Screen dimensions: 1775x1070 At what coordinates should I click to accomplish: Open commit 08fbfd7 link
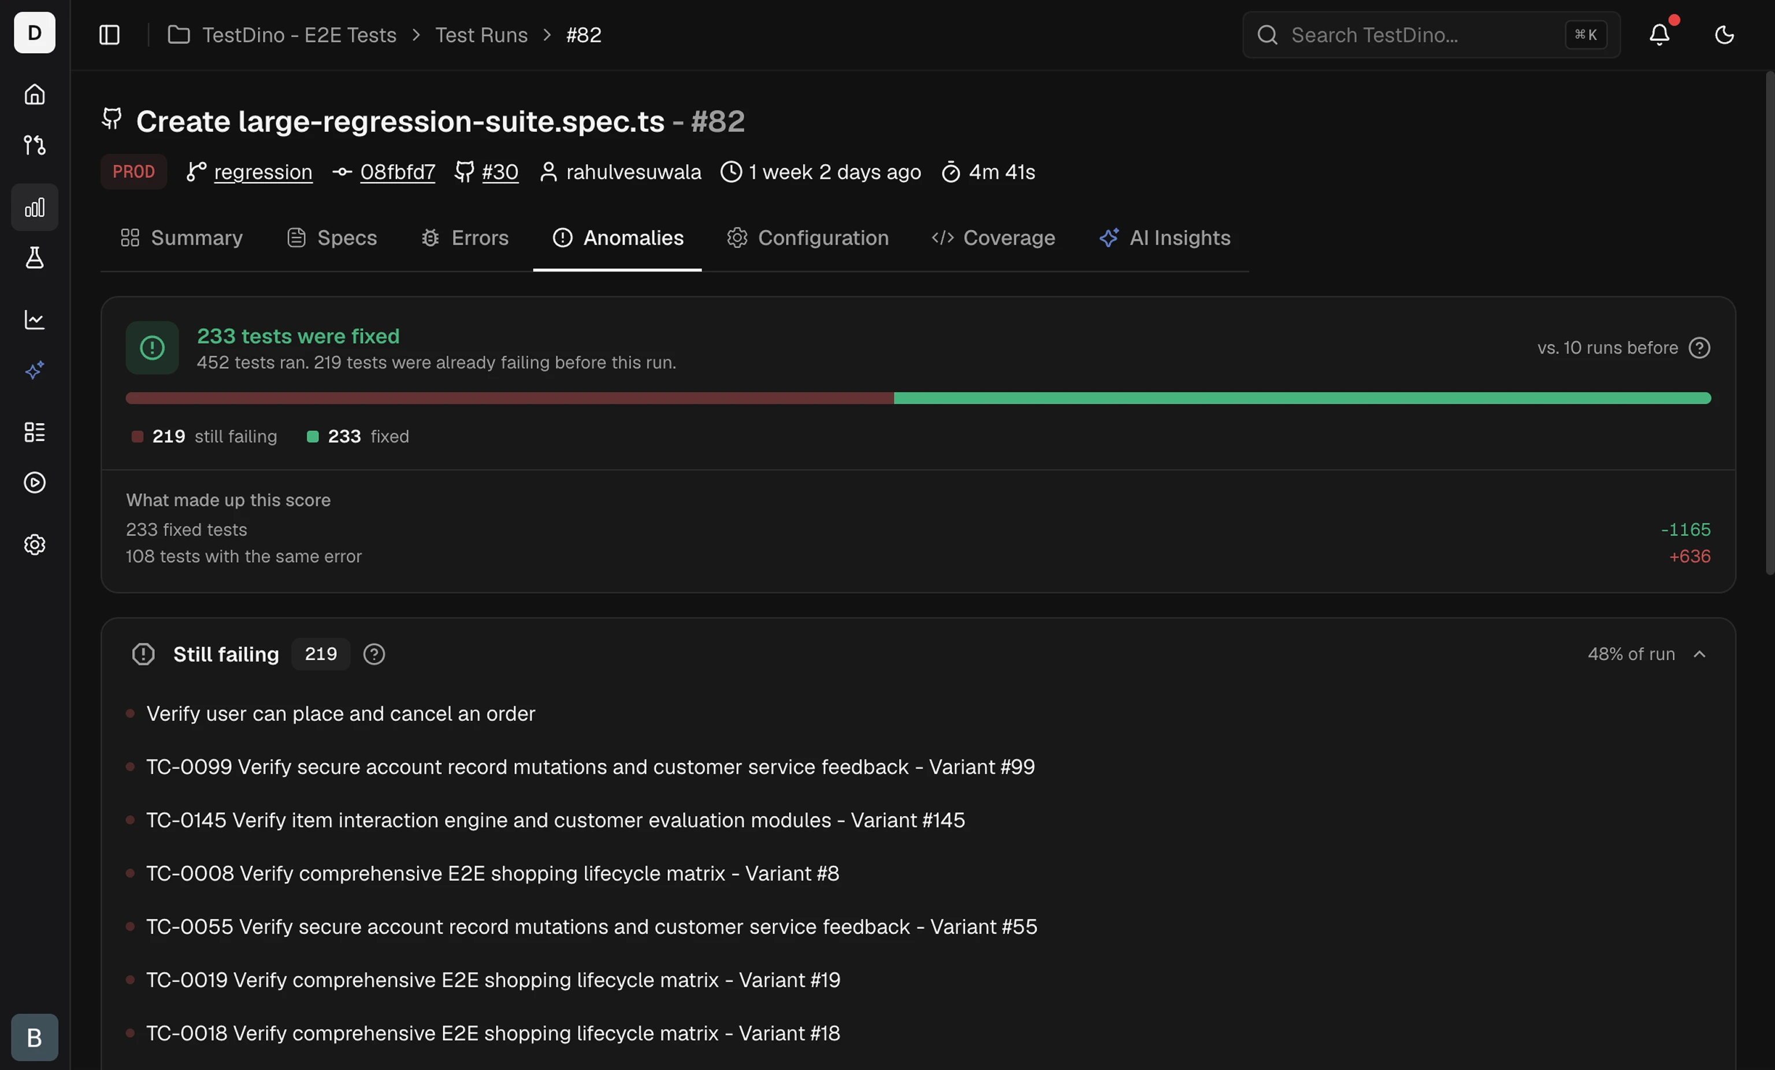[398, 172]
